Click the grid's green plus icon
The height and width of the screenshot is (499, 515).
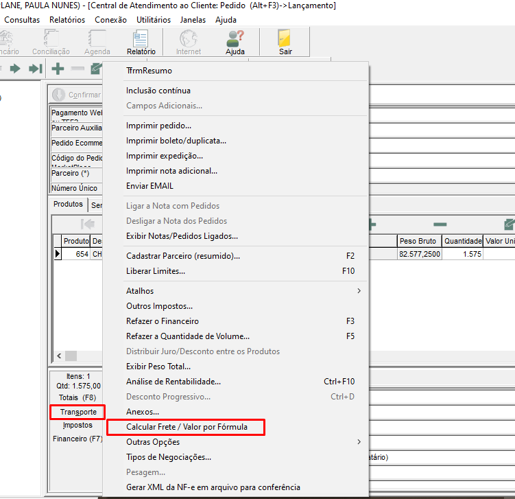pos(372,224)
